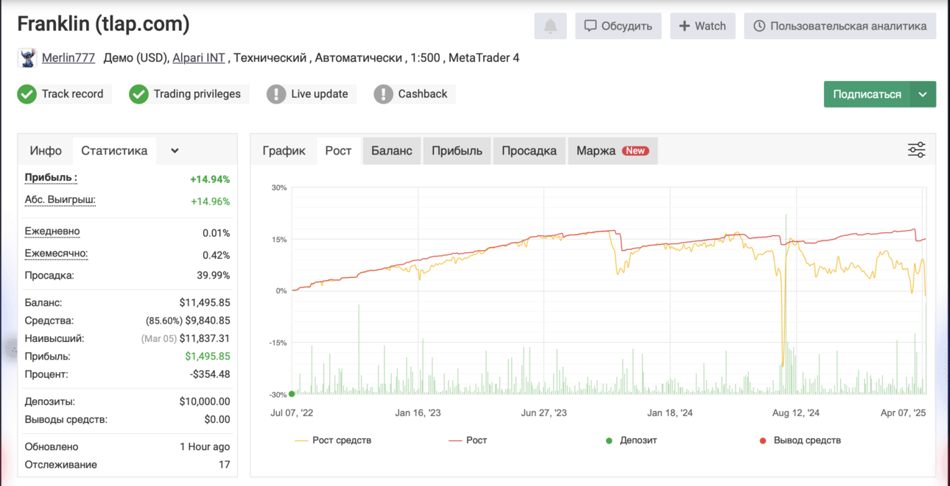Click the Прибыль : label in statistics
Image resolution: width=950 pixels, height=486 pixels.
51,178
